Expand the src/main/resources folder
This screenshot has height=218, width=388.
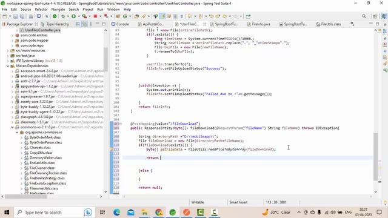click(x=8, y=51)
